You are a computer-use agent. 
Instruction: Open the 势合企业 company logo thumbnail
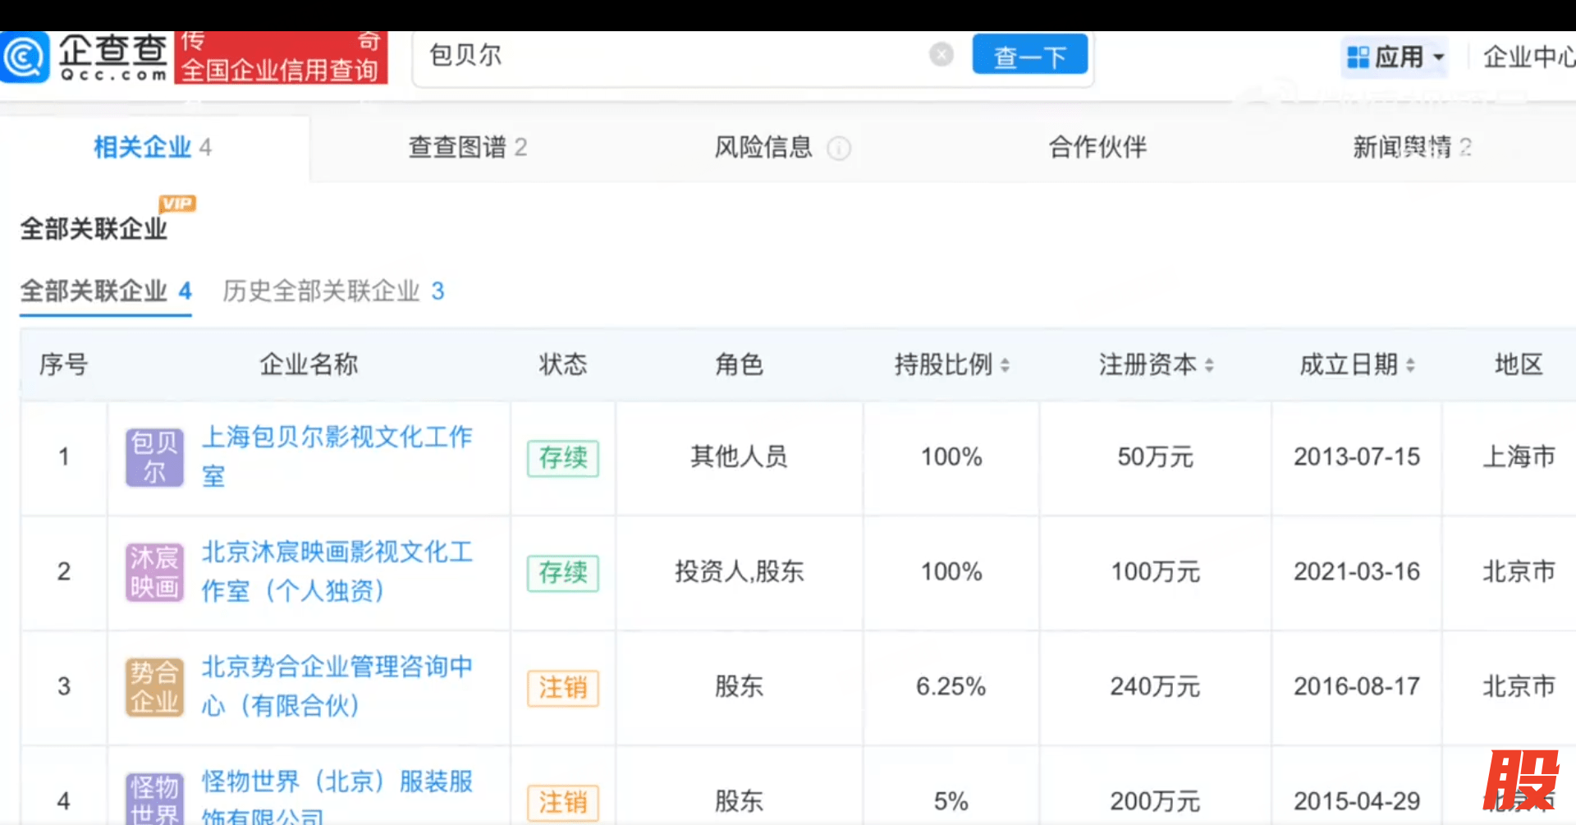(x=154, y=687)
